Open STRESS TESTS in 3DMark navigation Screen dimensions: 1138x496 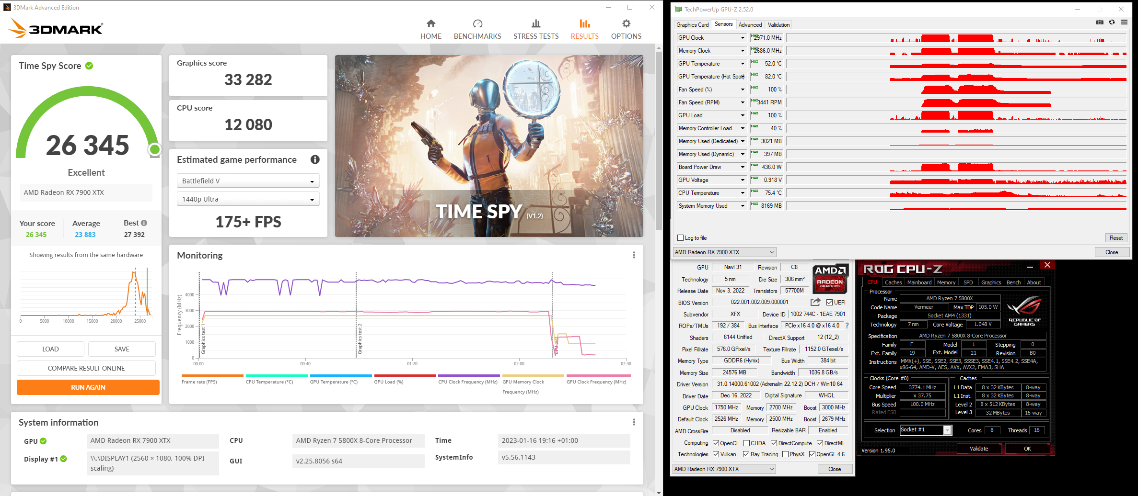click(536, 29)
